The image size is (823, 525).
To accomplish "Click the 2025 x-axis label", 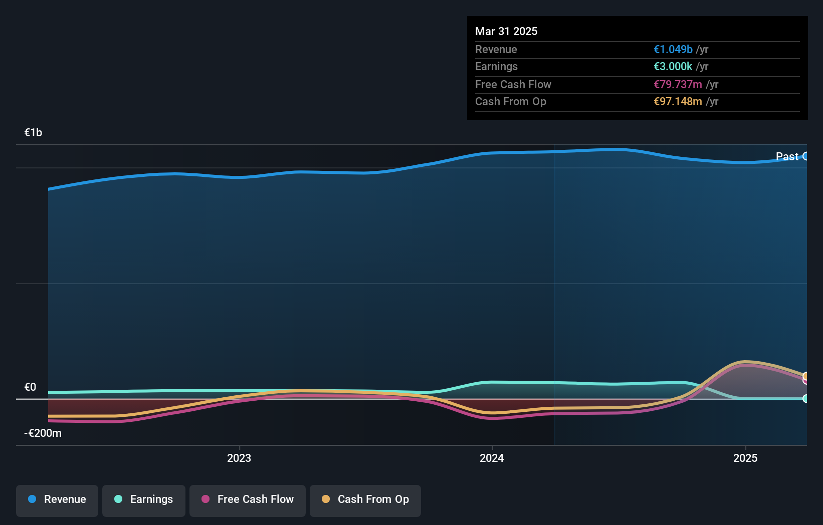I will pyautogui.click(x=745, y=458).
